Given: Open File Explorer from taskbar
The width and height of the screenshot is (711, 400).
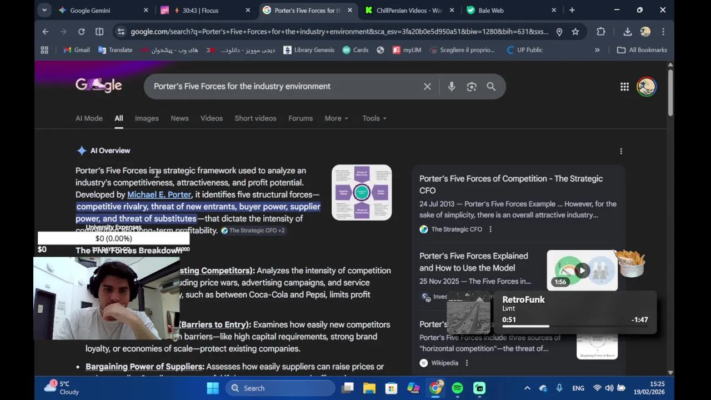Looking at the screenshot, I should (369, 388).
